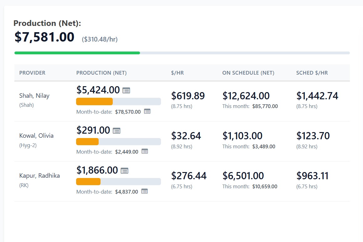
Task: Open details icon beside Kowal's $291.00 production
Action: (x=117, y=131)
